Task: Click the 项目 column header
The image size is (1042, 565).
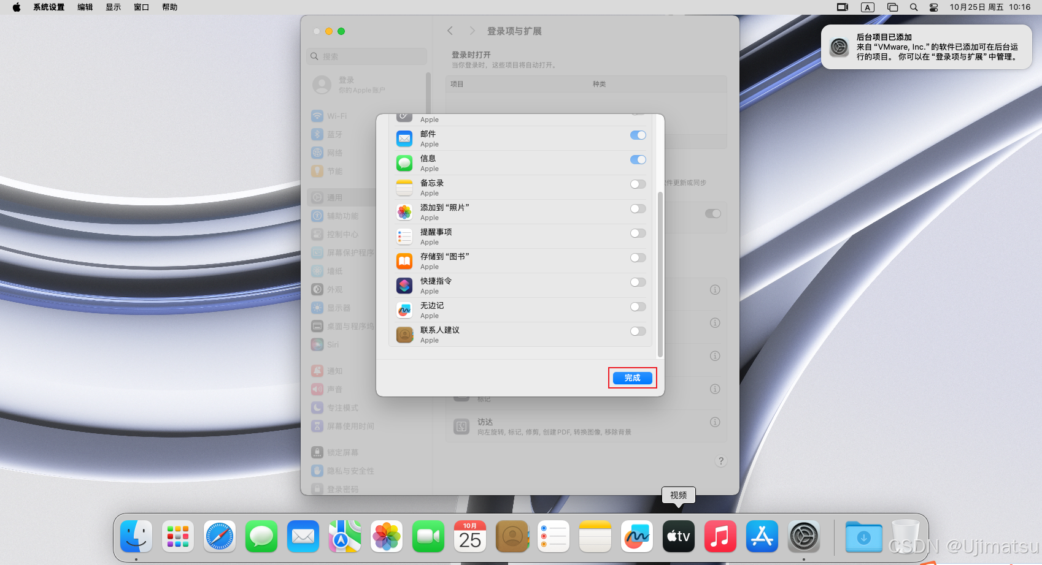Action: click(x=457, y=84)
